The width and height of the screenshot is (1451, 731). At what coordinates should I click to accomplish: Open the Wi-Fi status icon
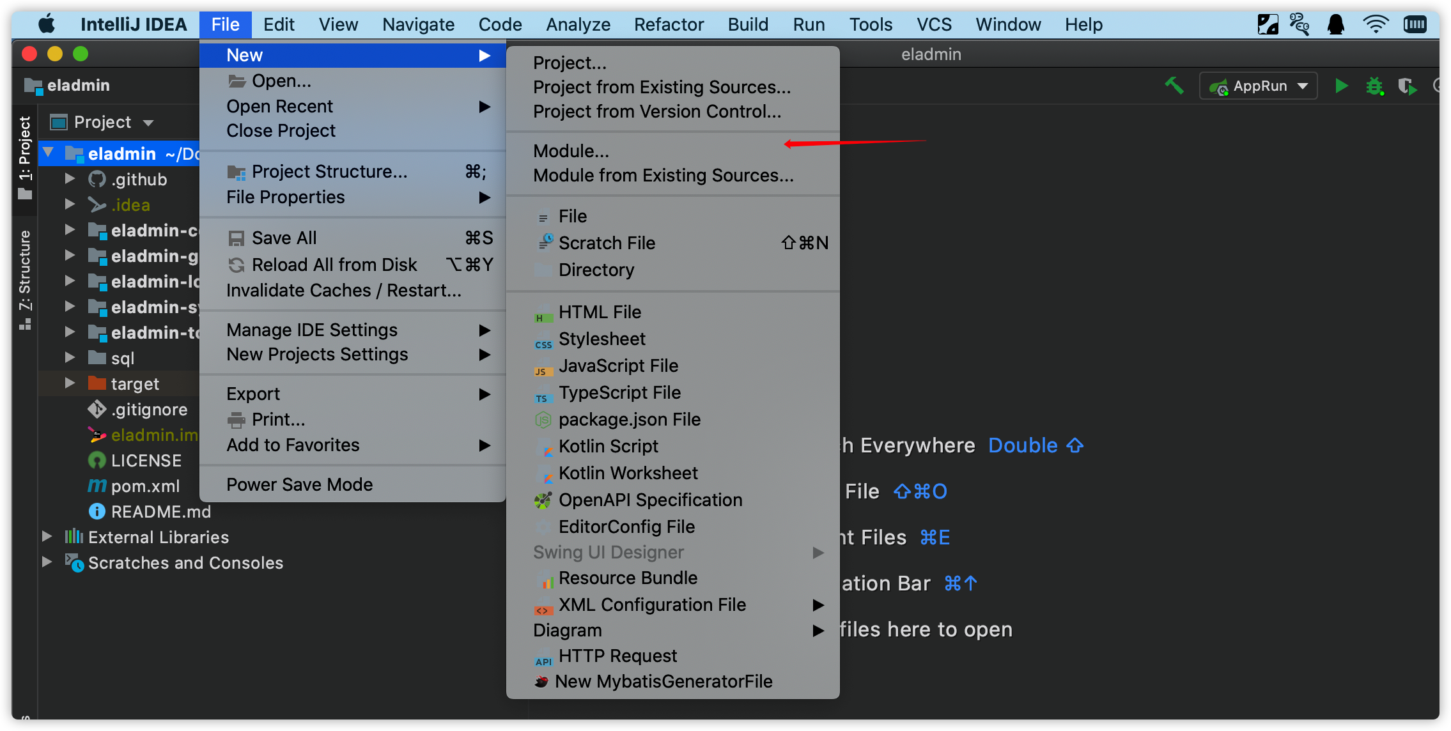click(x=1376, y=24)
